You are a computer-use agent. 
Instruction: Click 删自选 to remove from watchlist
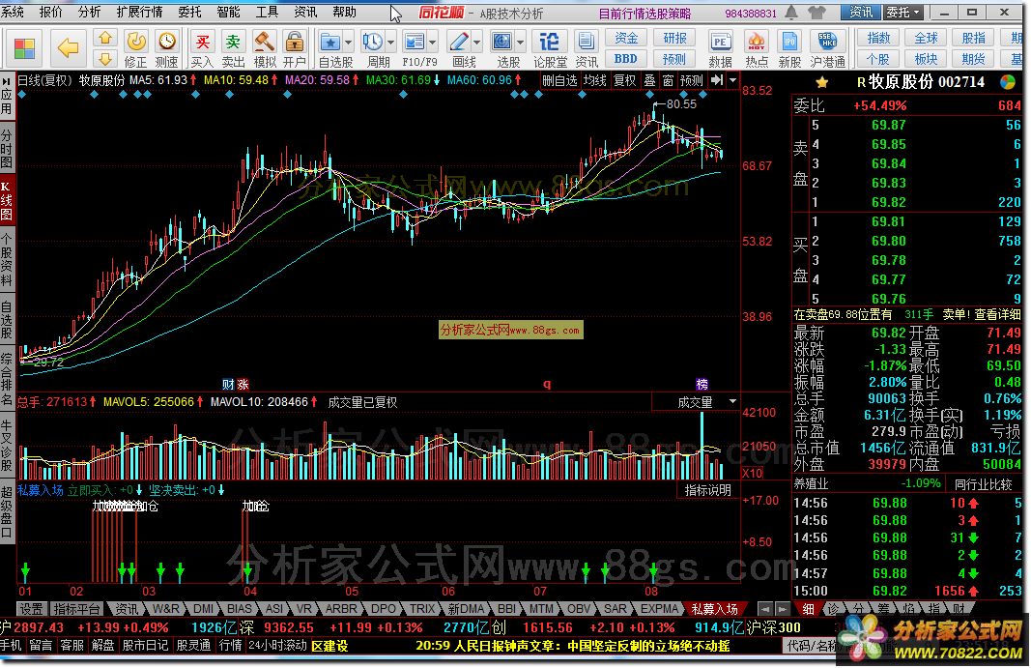pyautogui.click(x=559, y=80)
